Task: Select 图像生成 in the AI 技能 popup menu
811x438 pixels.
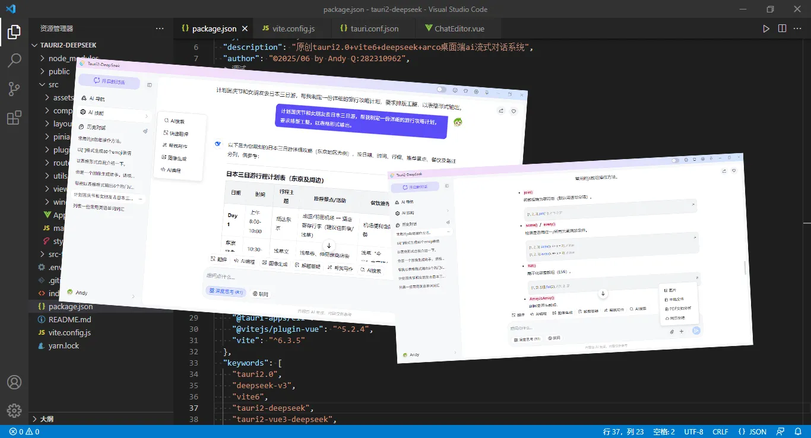Action: [174, 158]
